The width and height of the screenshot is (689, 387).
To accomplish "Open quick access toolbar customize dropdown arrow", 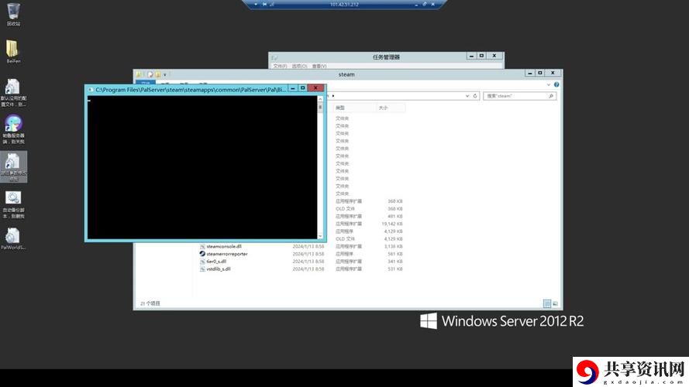I will [165, 74].
